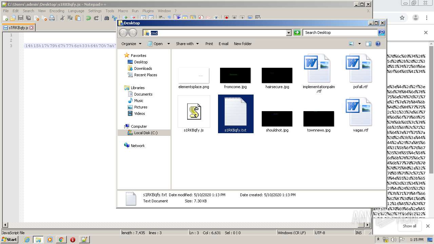Click the Start button on taskbar

coord(9,239)
